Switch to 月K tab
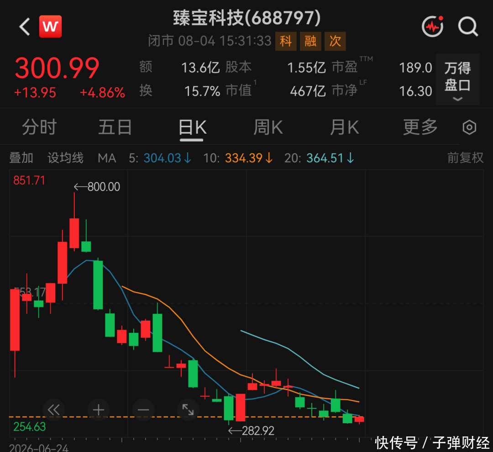This screenshot has height=452, width=493. coord(345,127)
